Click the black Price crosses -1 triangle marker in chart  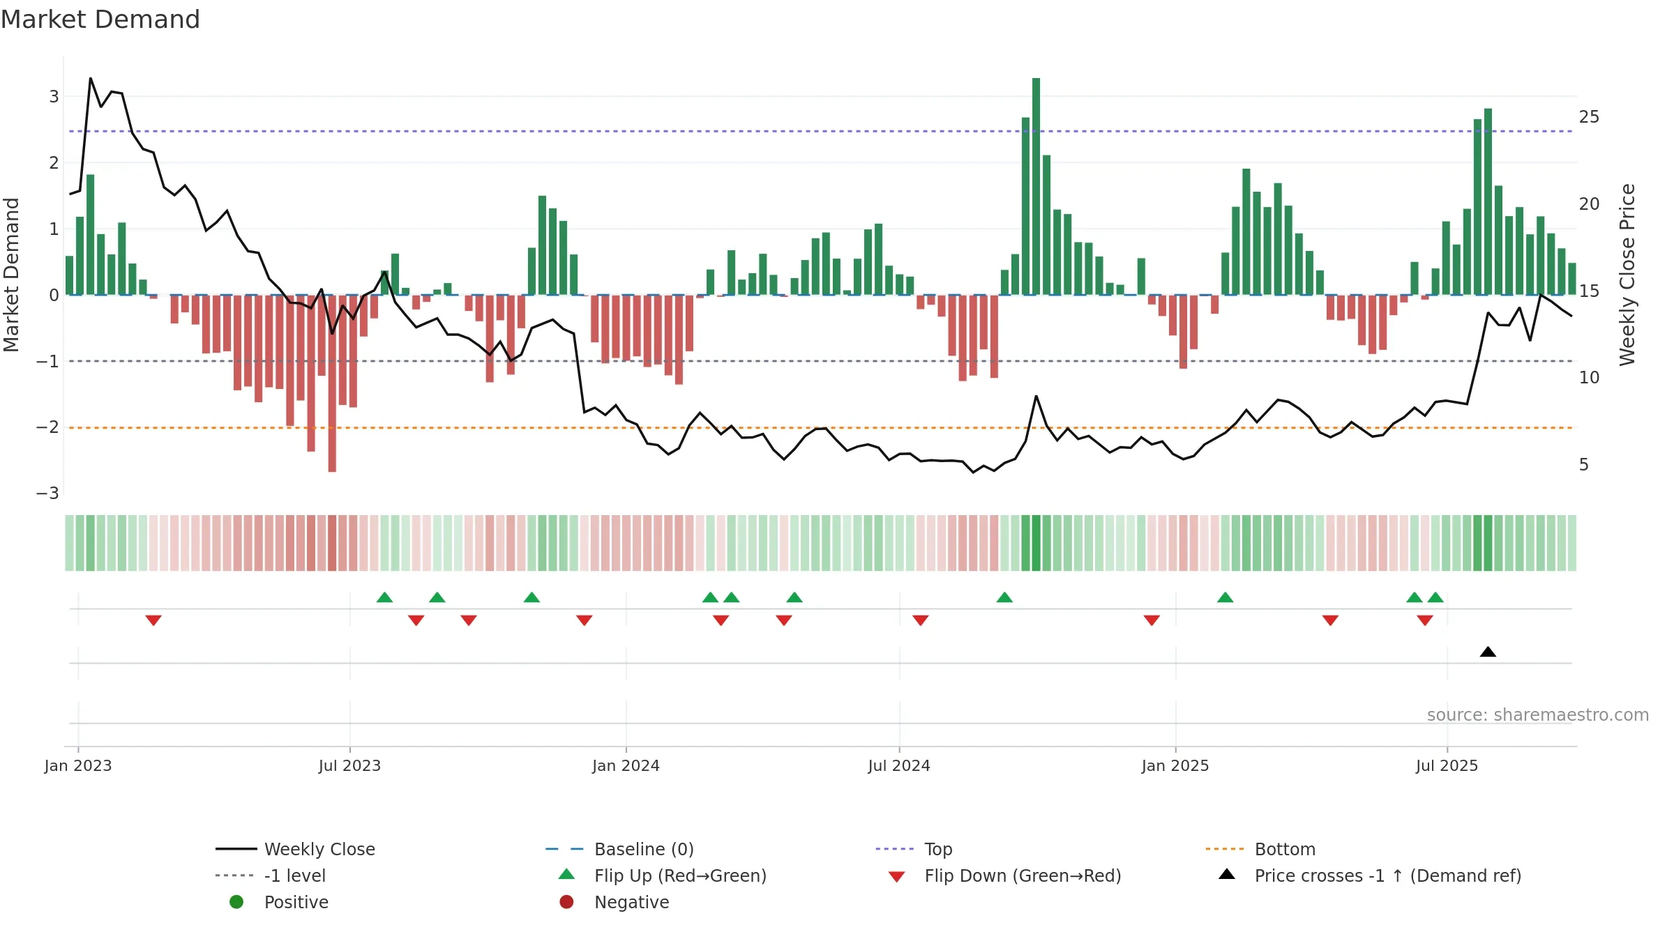(1488, 652)
